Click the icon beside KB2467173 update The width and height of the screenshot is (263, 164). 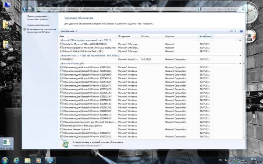pyautogui.click(x=61, y=59)
